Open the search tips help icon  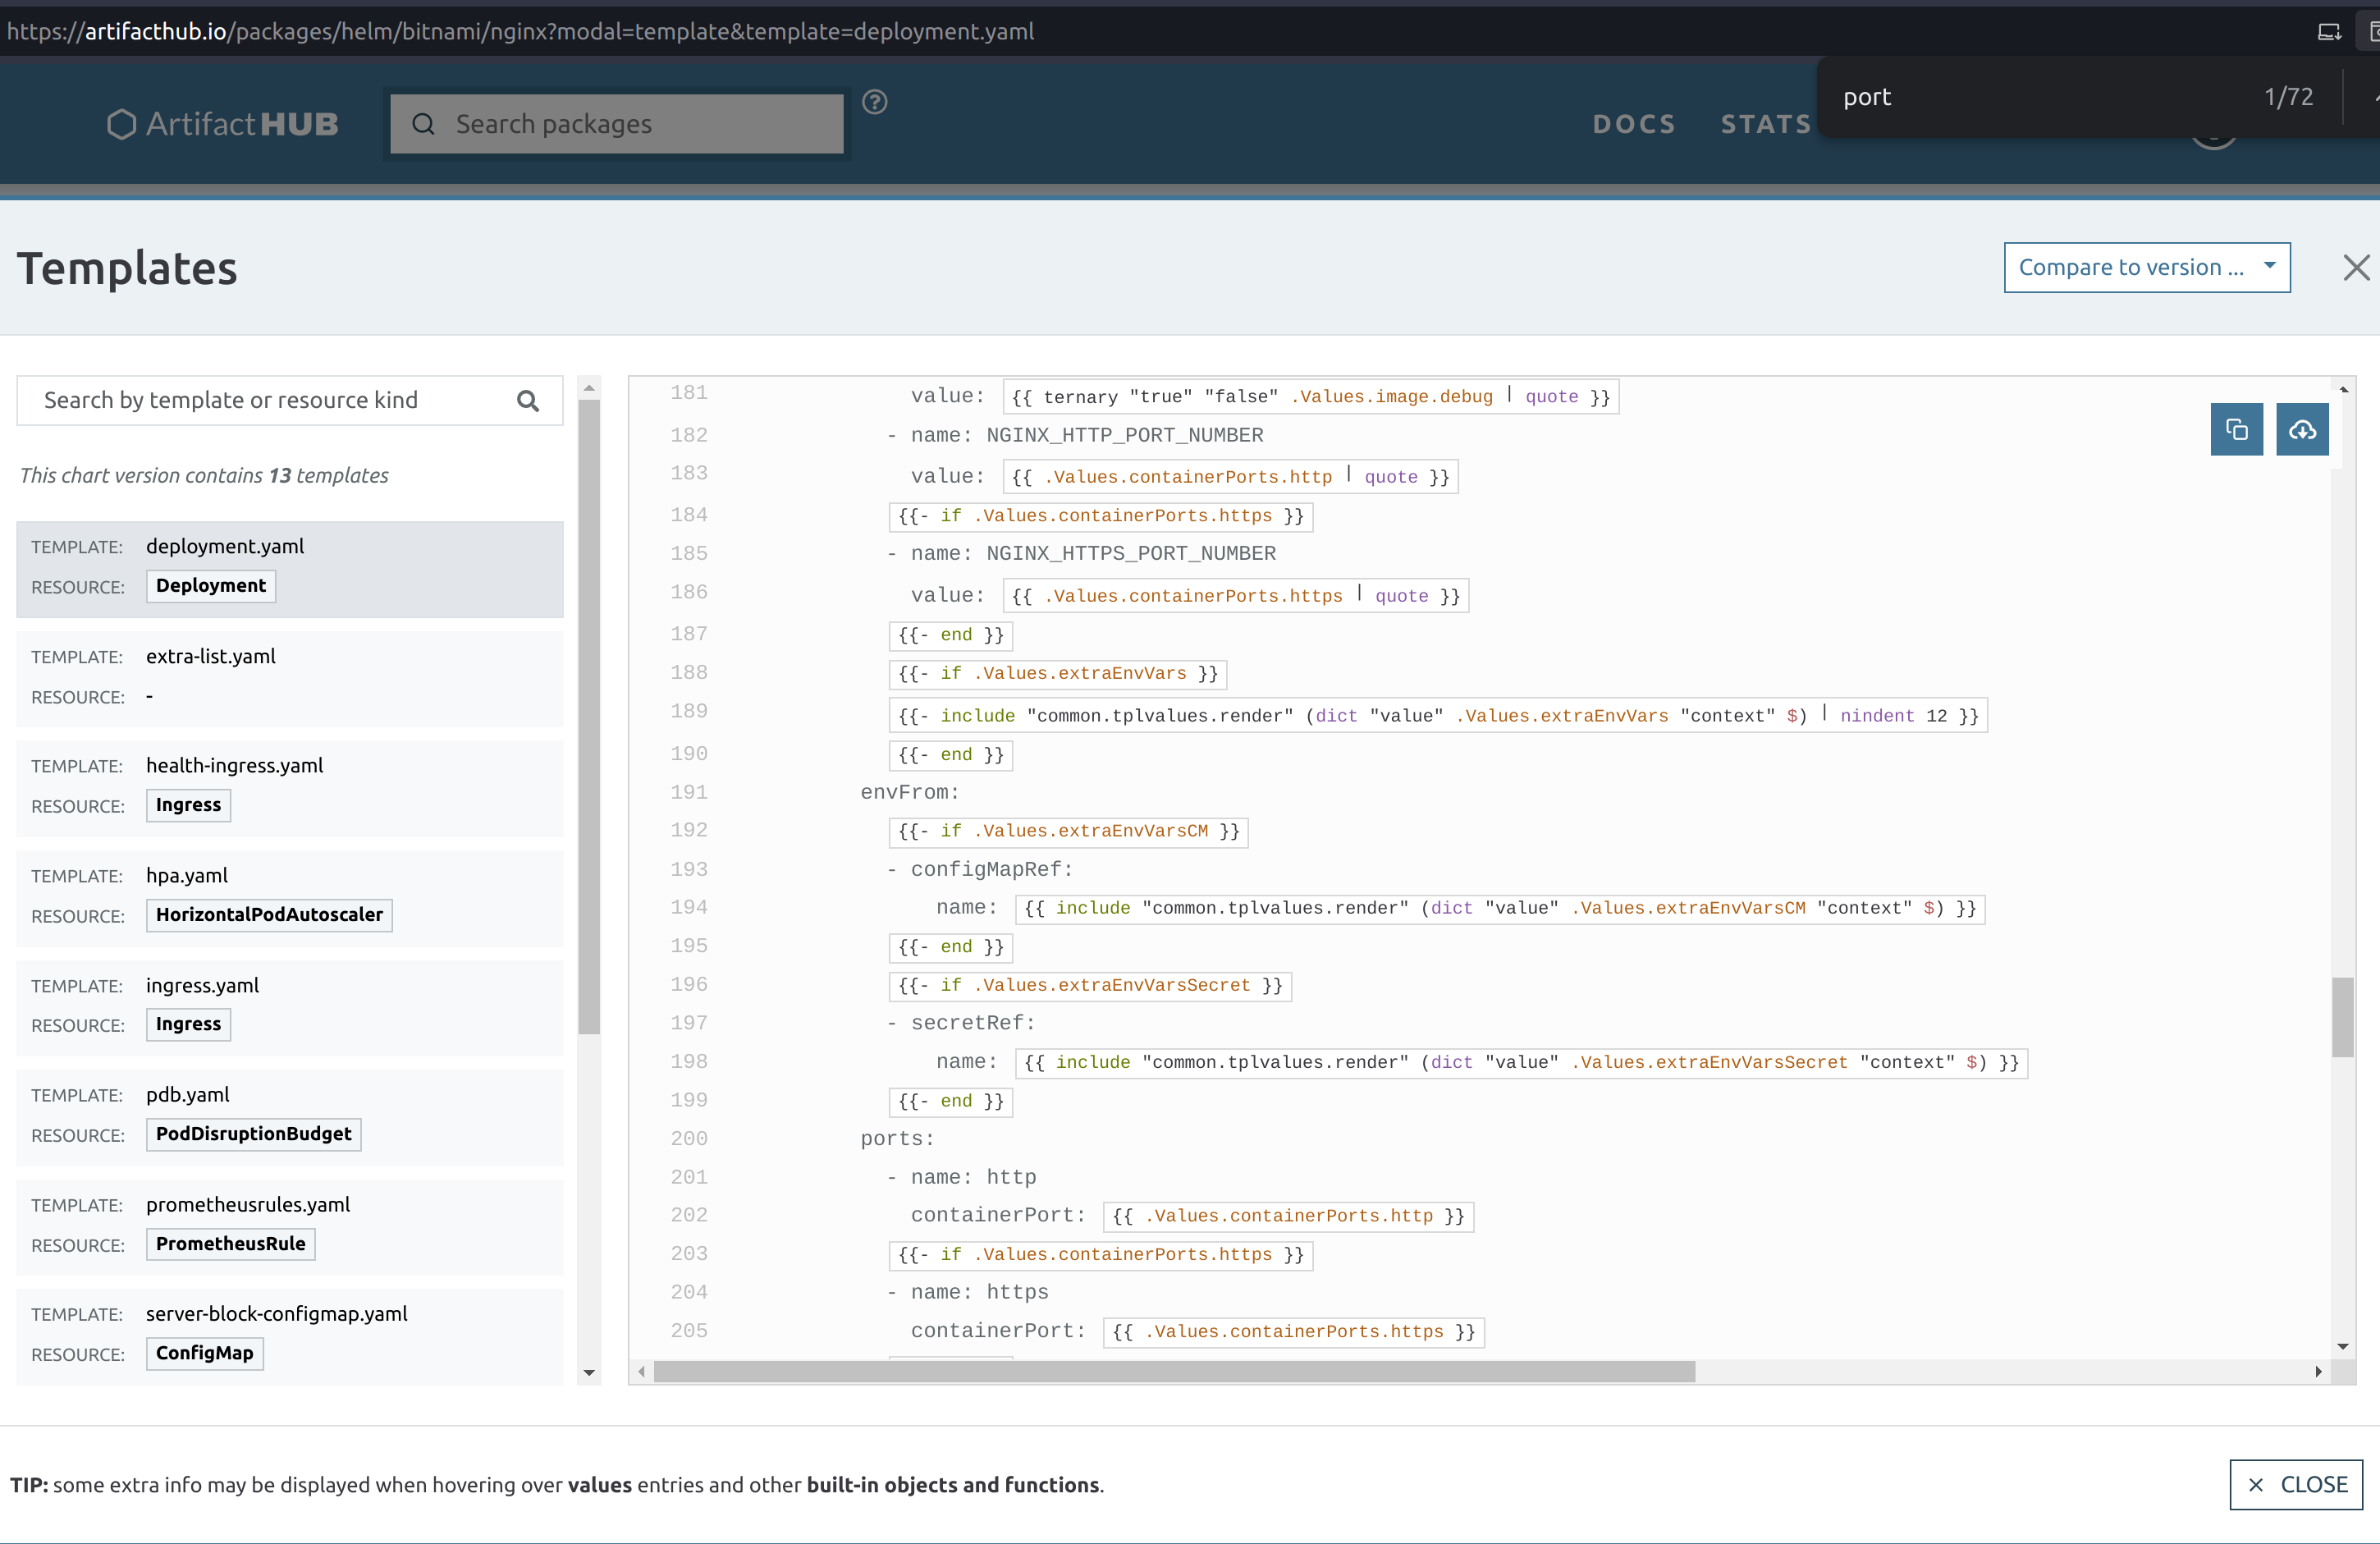point(874,102)
